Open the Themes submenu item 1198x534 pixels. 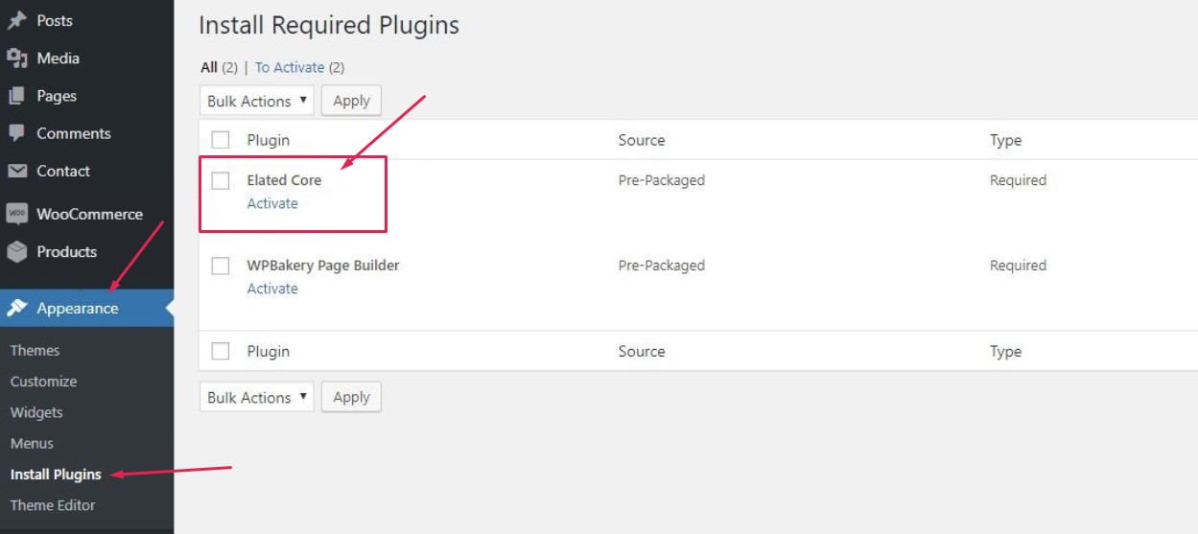35,351
